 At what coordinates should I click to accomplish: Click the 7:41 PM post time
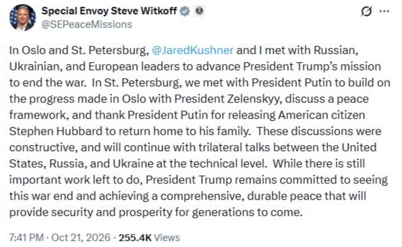coord(26,238)
